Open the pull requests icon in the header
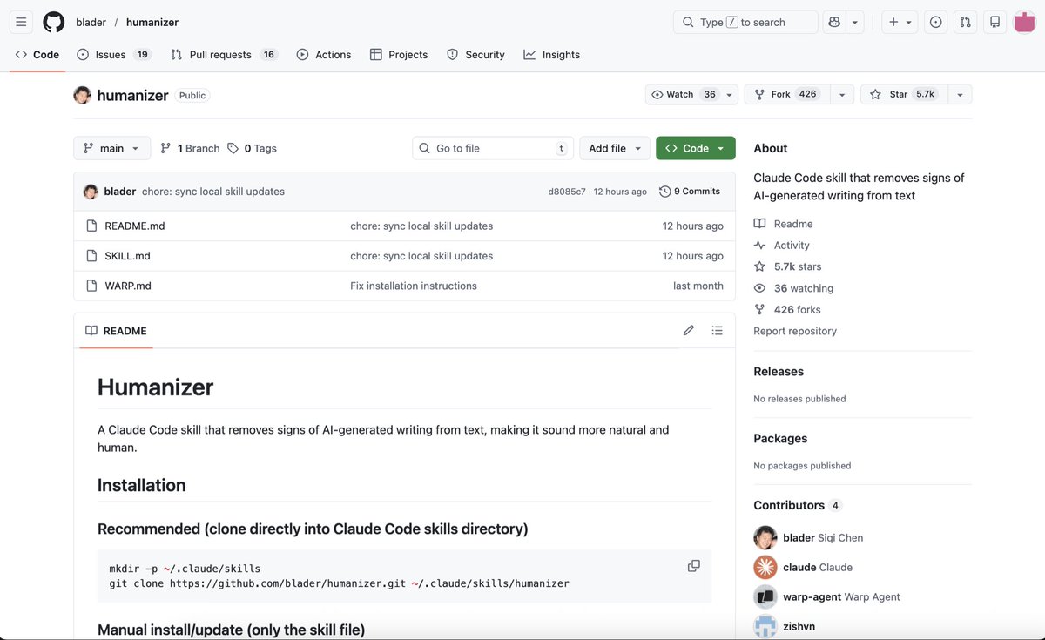1045x640 pixels. click(966, 22)
